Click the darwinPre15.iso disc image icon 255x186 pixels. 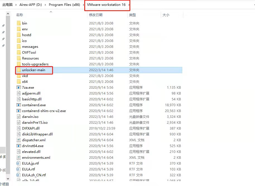(x=19, y=123)
